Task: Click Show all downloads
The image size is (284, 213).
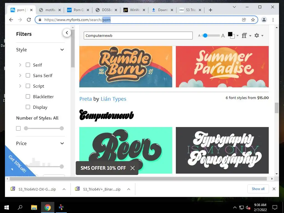Action: 258,189
